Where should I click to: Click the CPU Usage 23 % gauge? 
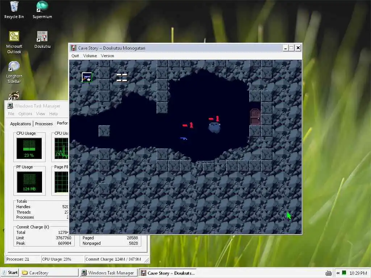(x=29, y=148)
